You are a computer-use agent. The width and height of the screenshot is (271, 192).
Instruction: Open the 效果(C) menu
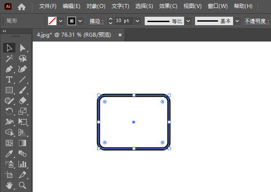pos(168,6)
